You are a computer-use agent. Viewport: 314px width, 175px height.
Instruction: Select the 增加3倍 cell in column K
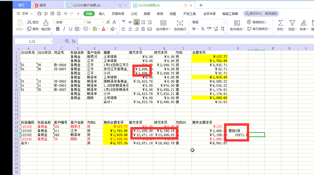tap(238, 131)
